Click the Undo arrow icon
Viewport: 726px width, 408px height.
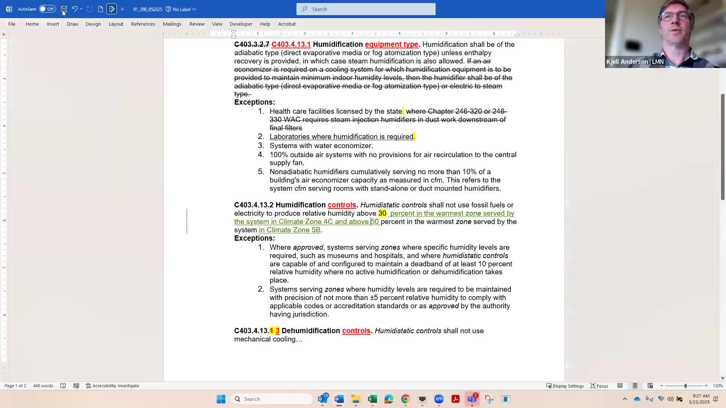tap(74, 9)
